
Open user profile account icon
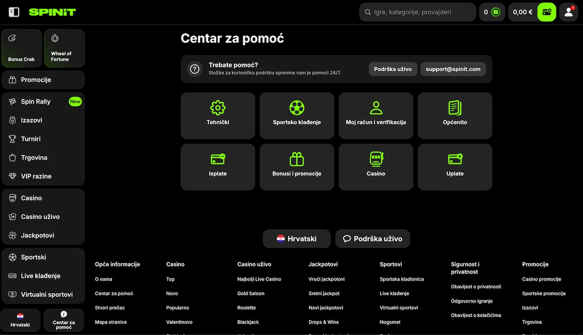pyautogui.click(x=568, y=12)
